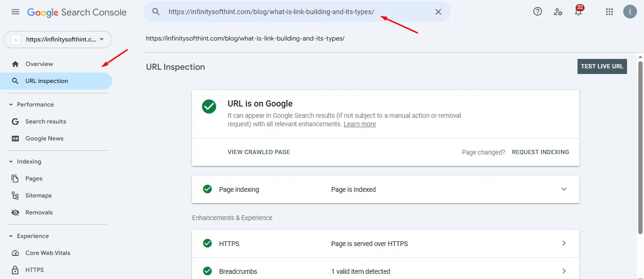
Task: Open the account avatar
Action: point(630,12)
